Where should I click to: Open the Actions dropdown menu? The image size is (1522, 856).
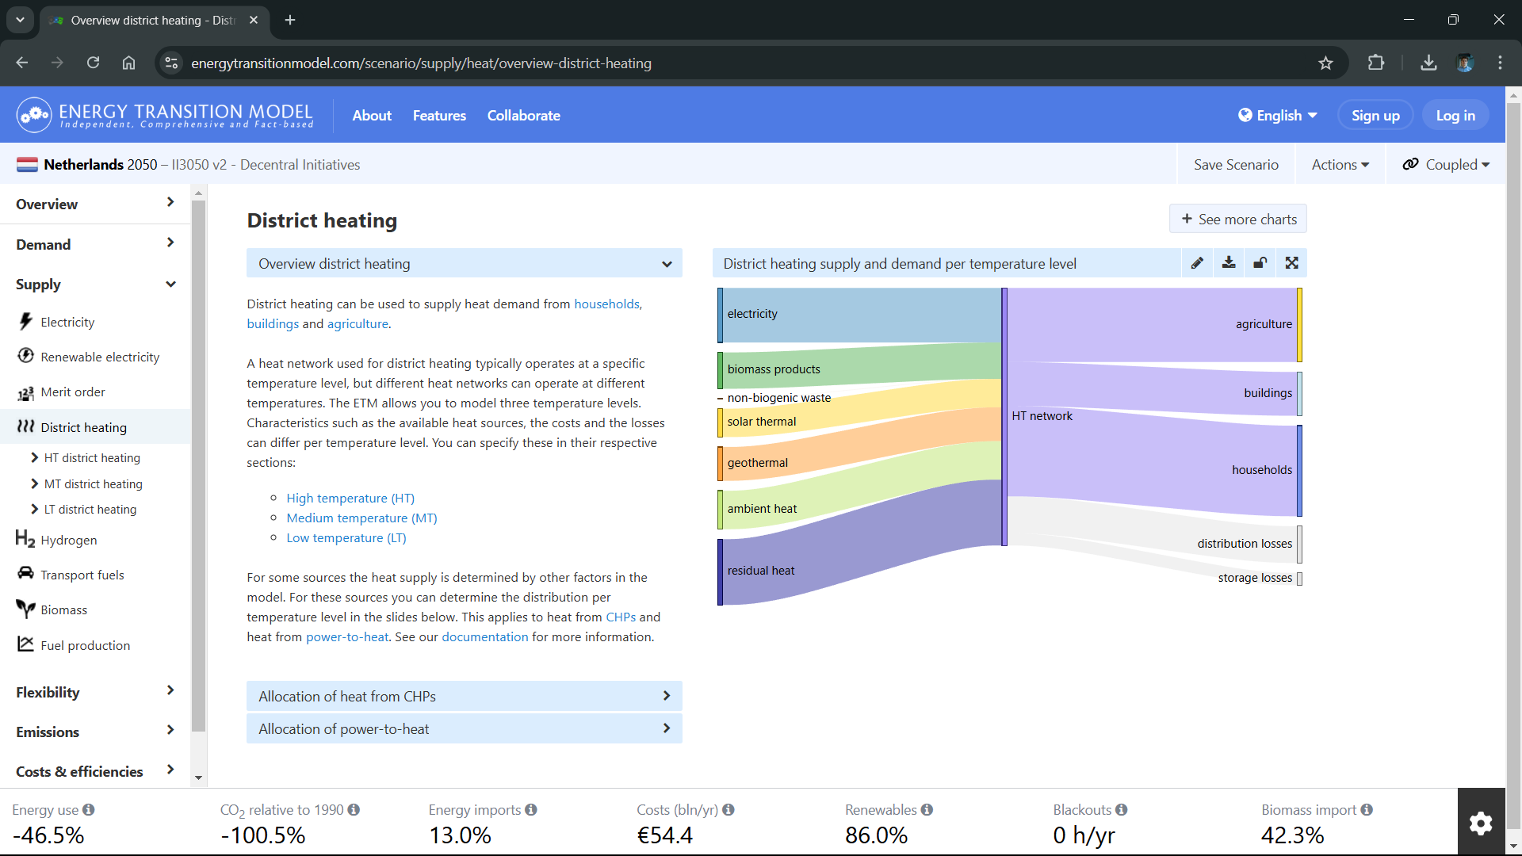[x=1340, y=165]
